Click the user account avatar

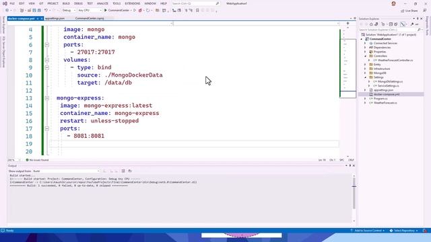(393, 3)
